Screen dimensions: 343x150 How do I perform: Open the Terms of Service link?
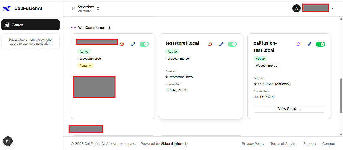click(284, 144)
